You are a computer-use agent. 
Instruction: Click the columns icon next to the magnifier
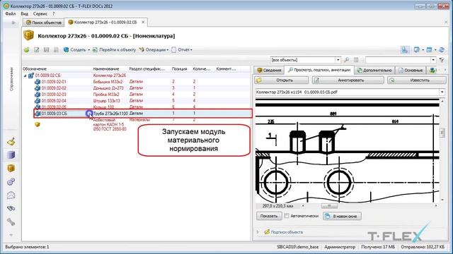coord(356,60)
